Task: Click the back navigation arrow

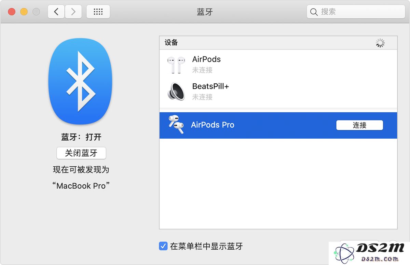Action: (x=56, y=12)
